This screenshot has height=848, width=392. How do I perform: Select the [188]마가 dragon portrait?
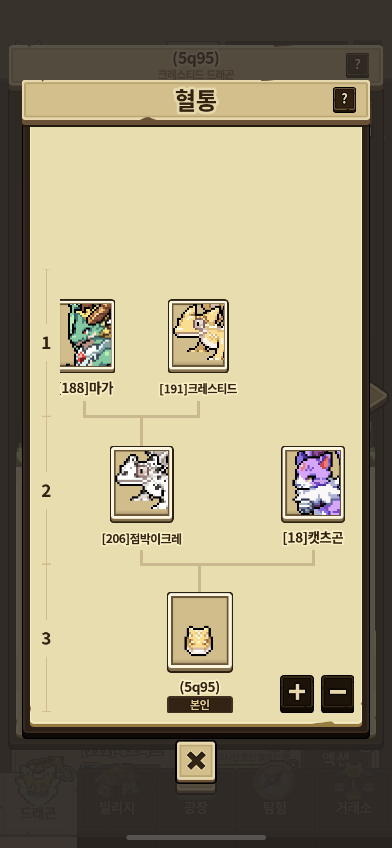tap(87, 336)
